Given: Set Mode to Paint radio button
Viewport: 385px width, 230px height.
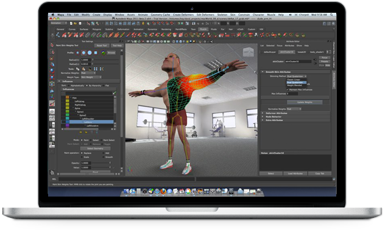Looking at the screenshot, I should pos(82,140).
